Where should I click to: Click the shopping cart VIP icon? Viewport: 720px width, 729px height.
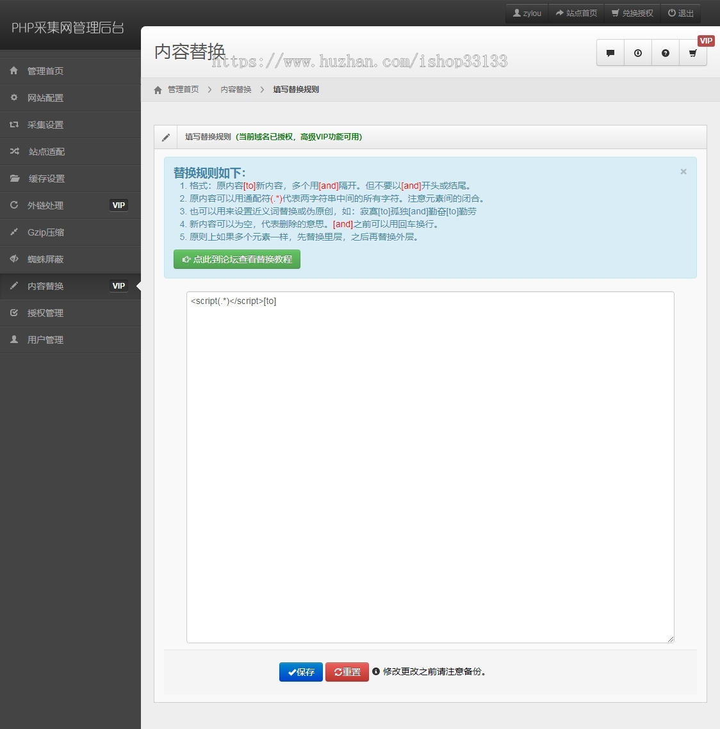[693, 53]
